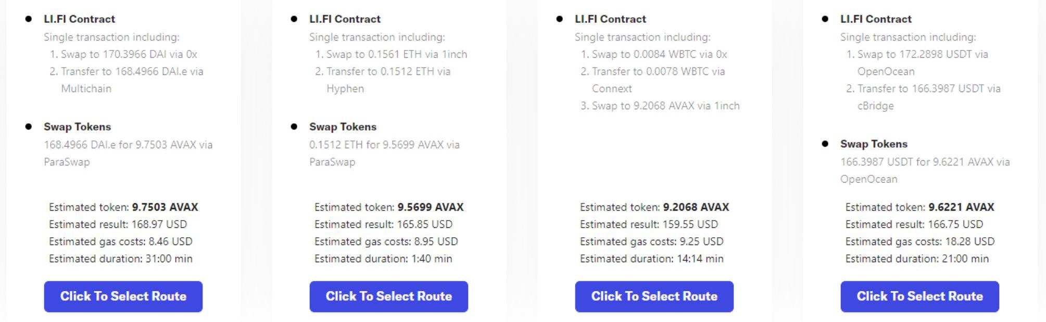Click the 'Swap to 0.1561 ETH via 1inch' step
This screenshot has height=322, width=1046.
point(396,54)
